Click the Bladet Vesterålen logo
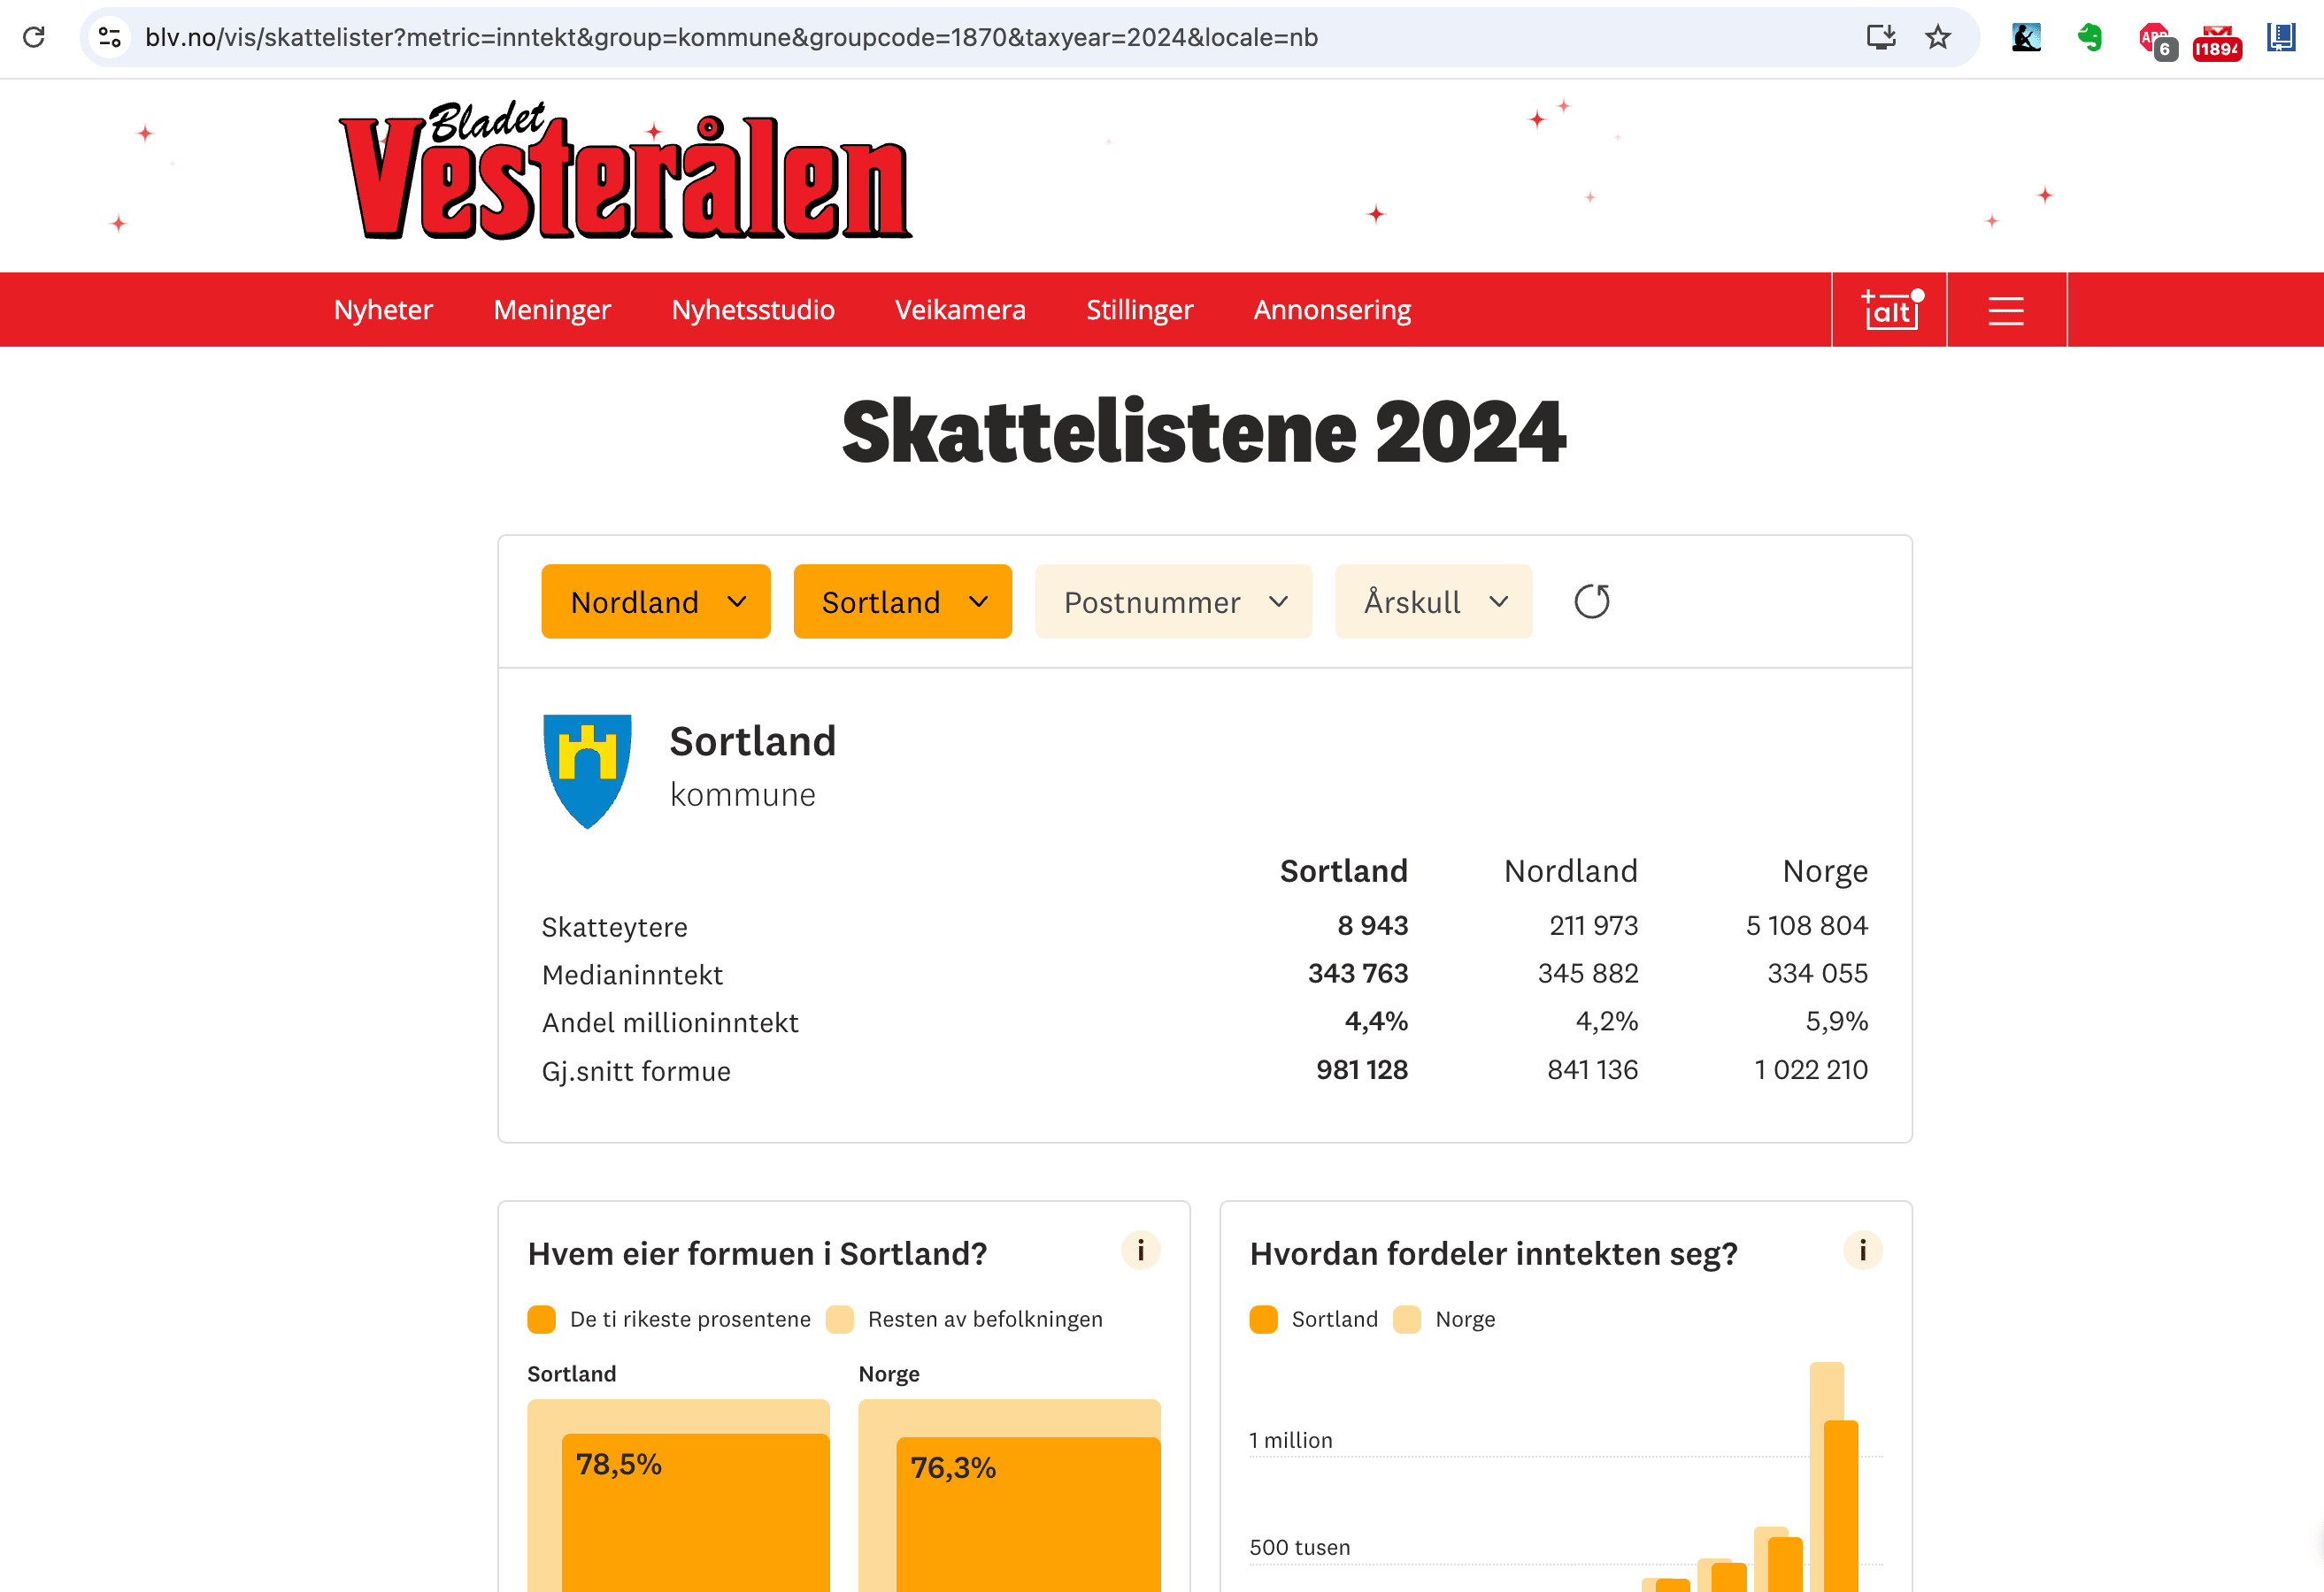The width and height of the screenshot is (2324, 1592). (x=624, y=172)
